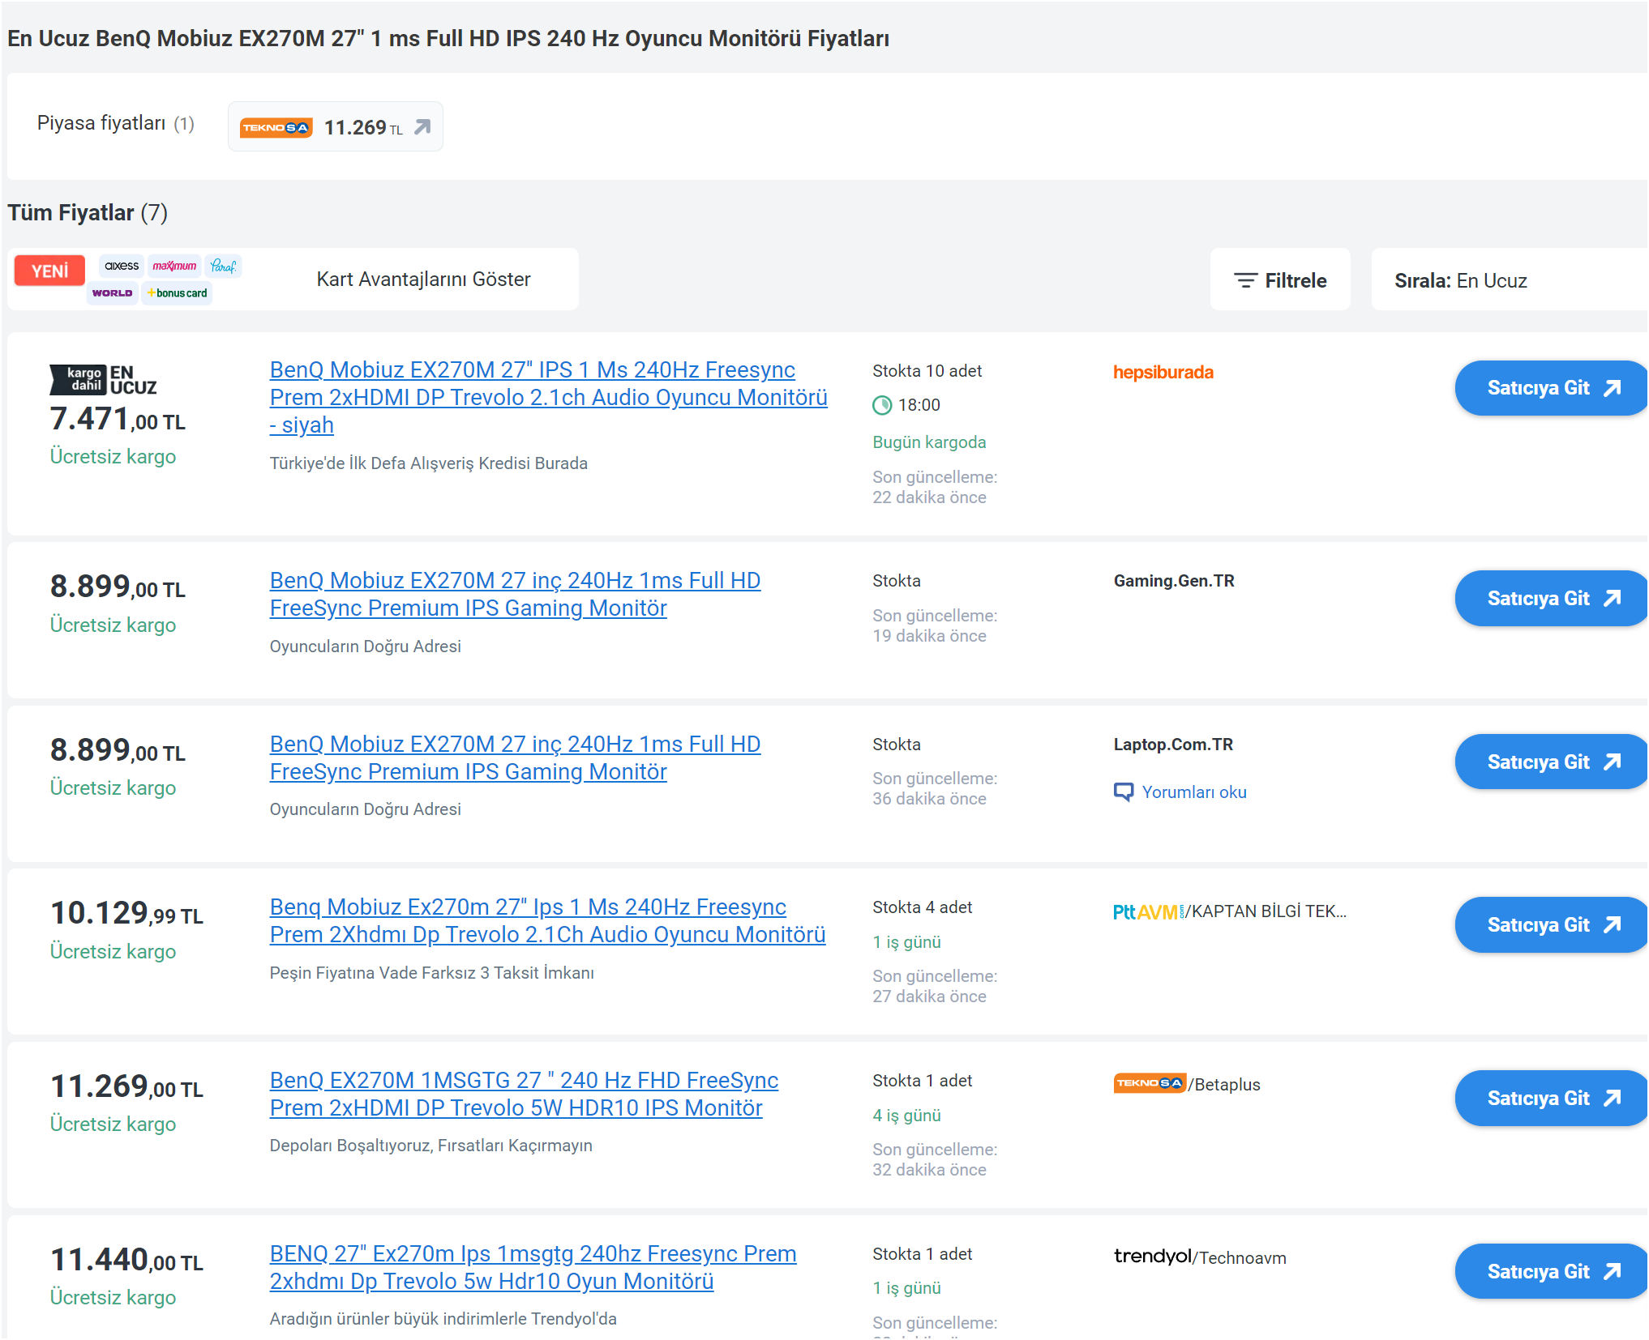This screenshot has height=1340, width=1649.
Task: Click the 11.269,00 TL price in listings
Action: pyautogui.click(x=126, y=1086)
